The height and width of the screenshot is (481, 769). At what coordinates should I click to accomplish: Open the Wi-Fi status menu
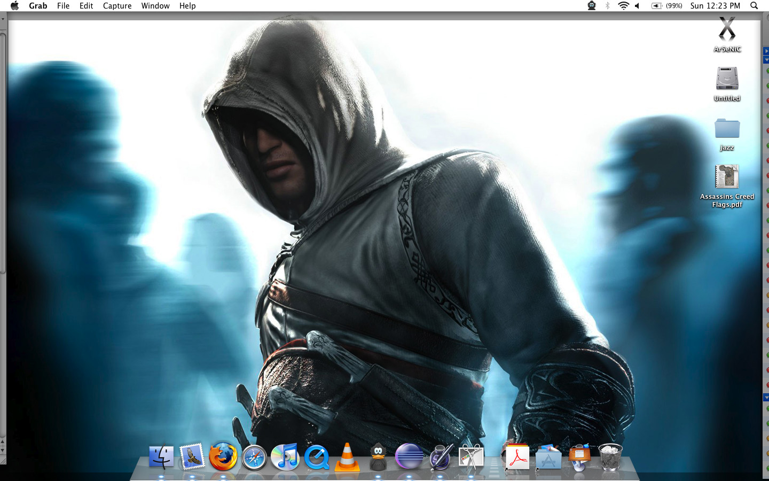click(623, 5)
